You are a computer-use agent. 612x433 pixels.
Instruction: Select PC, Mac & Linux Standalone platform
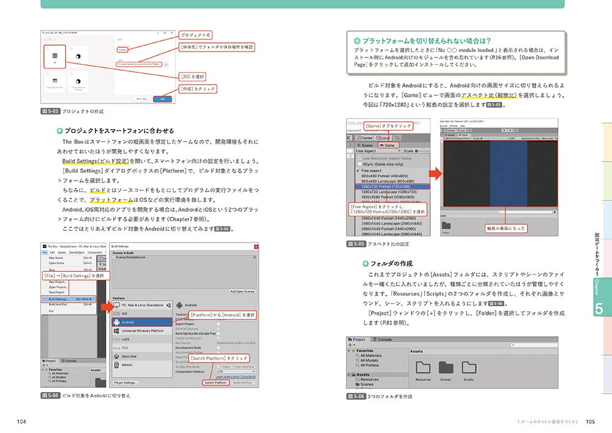tap(142, 305)
